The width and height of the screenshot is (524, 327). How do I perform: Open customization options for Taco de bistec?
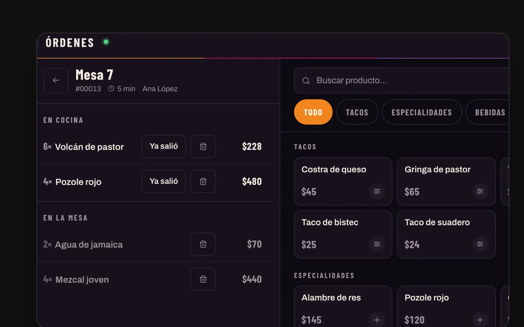coord(377,244)
